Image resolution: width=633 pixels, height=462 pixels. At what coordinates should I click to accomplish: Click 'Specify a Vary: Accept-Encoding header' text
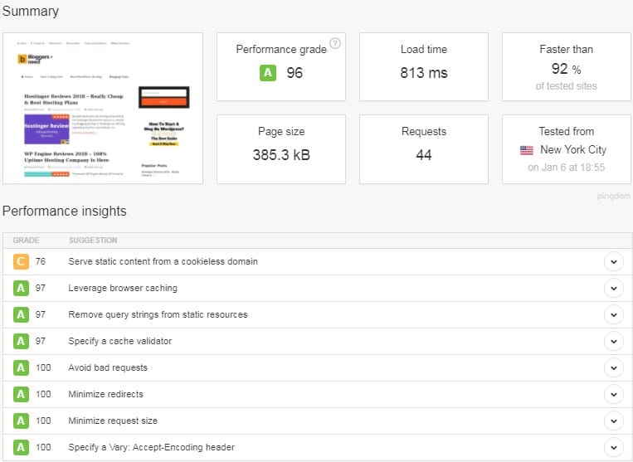(x=151, y=447)
